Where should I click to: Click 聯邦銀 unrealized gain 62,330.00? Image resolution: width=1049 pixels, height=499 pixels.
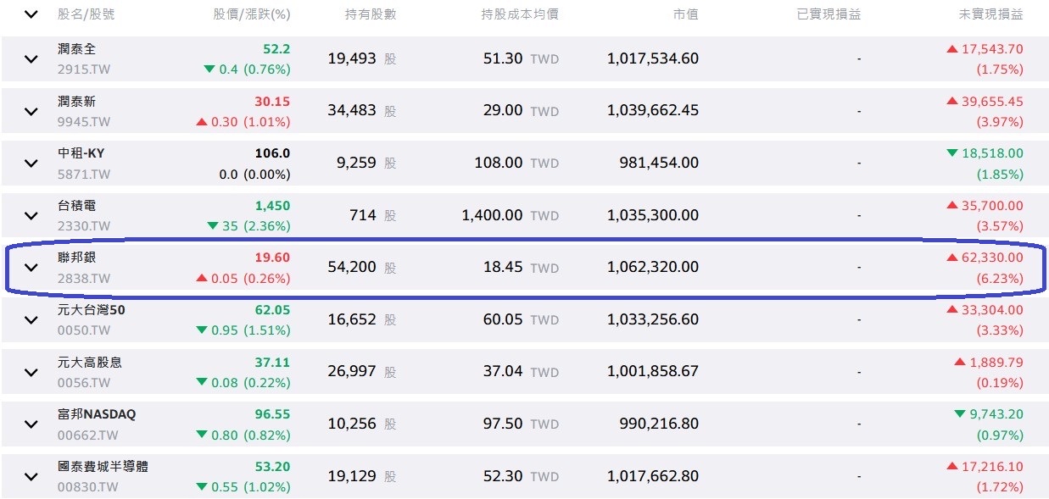pyautogui.click(x=991, y=258)
